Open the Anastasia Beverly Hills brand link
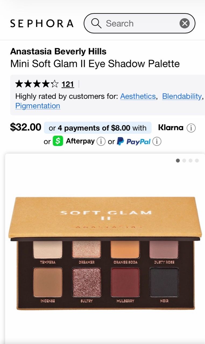 [x=58, y=51]
